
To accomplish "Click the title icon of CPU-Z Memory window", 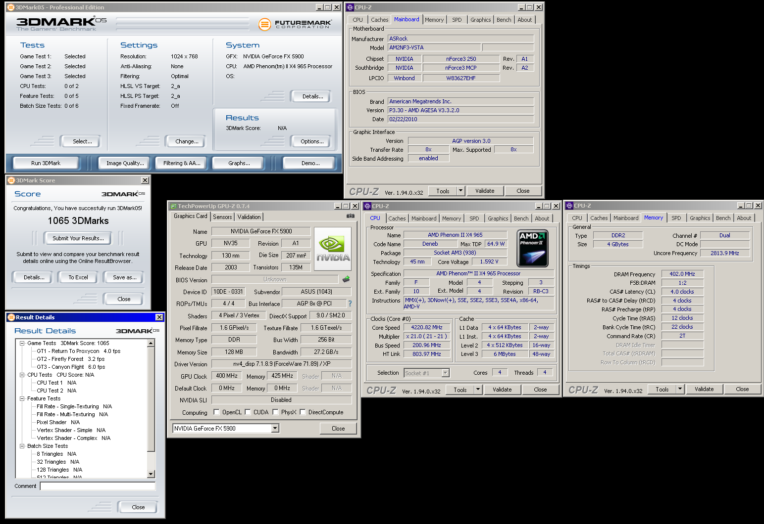I will [x=569, y=206].
